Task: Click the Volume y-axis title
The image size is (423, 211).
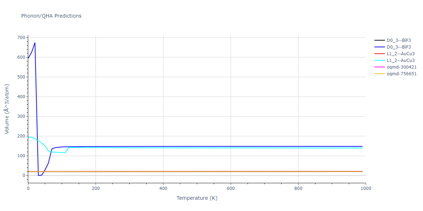Action: click(7, 109)
